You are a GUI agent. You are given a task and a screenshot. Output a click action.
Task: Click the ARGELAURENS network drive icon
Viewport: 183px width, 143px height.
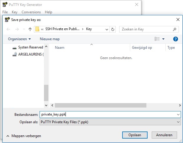14,54
